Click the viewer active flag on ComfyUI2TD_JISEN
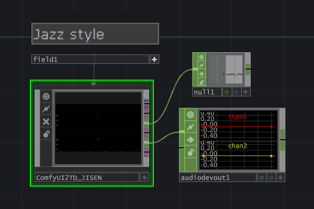 (x=46, y=96)
